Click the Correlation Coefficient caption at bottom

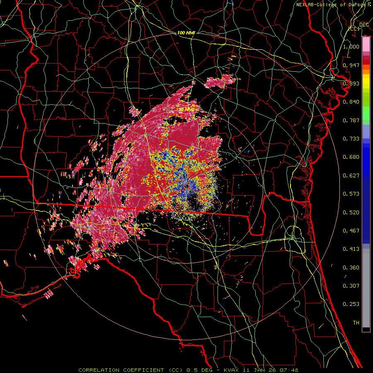pos(188,370)
